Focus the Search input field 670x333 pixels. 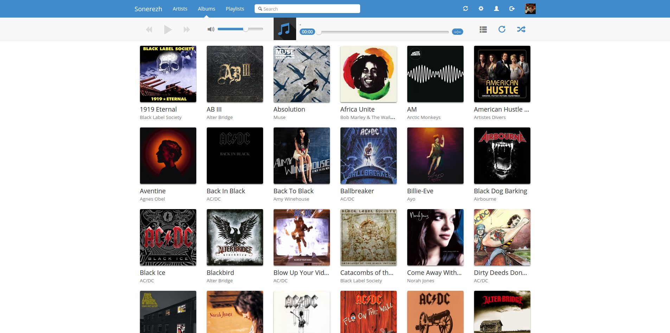click(307, 9)
